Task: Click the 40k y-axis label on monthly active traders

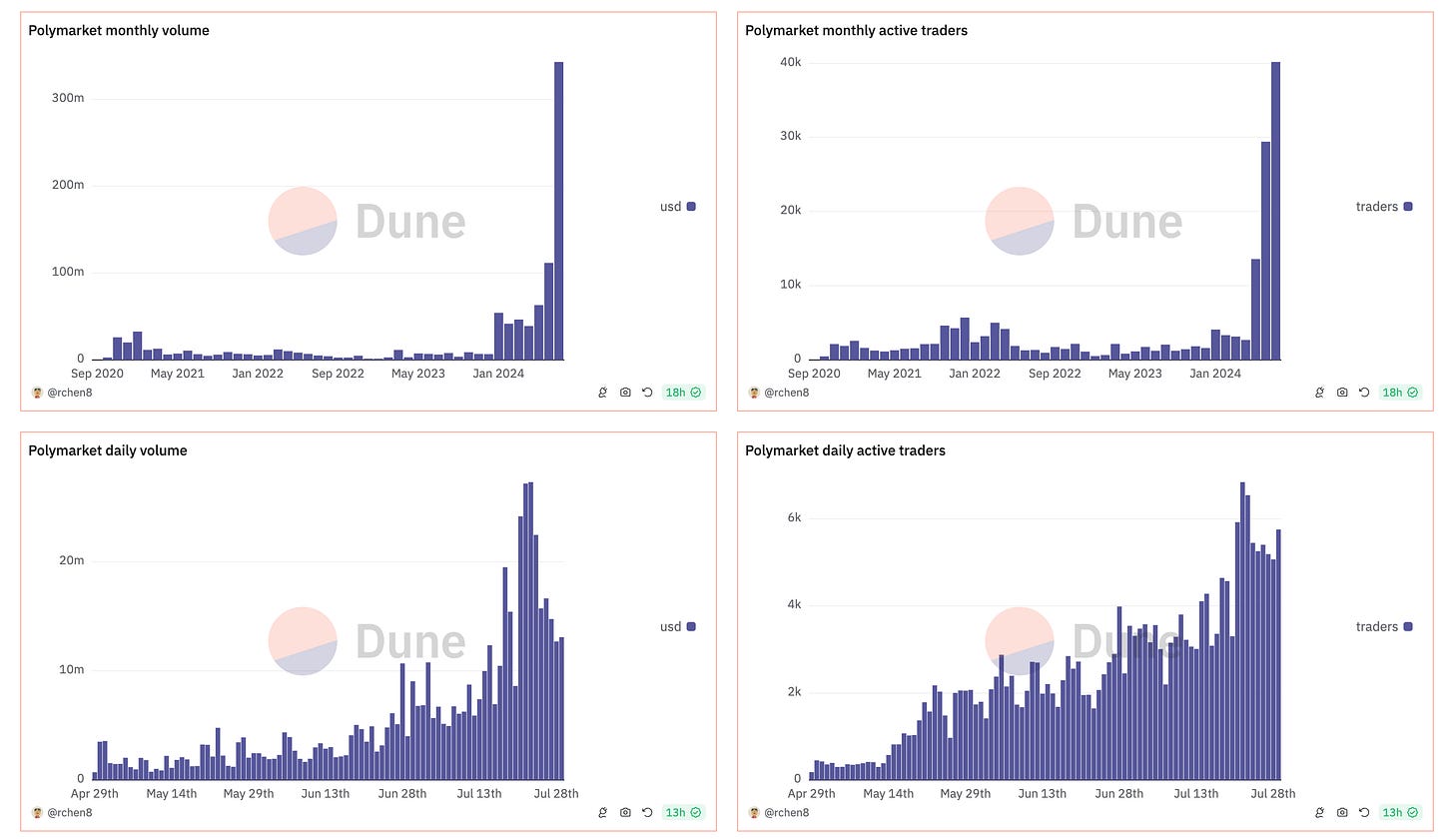Action: (791, 62)
